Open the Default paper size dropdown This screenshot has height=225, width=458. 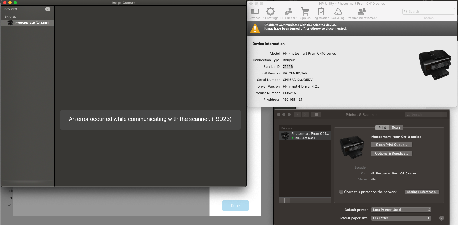[401, 218]
